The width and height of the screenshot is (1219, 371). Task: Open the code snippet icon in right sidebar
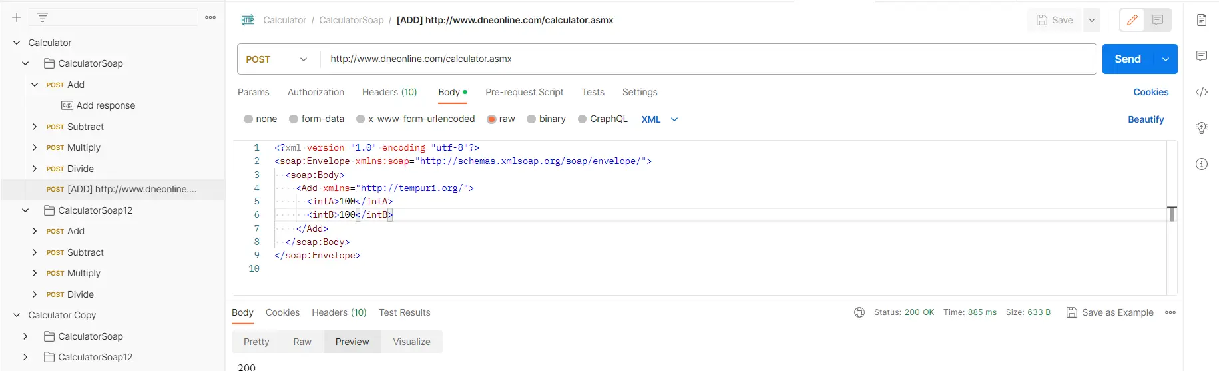click(x=1202, y=92)
